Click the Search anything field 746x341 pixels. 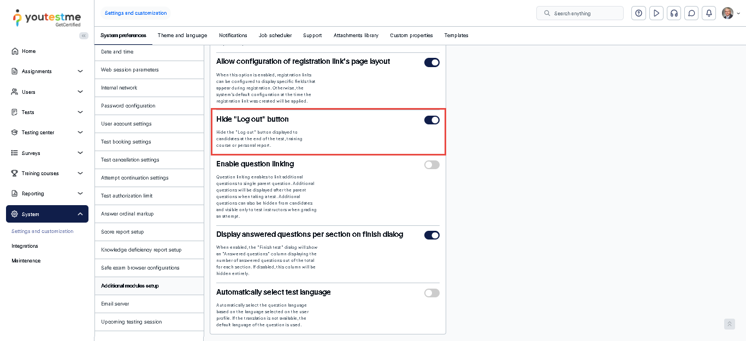(584, 13)
